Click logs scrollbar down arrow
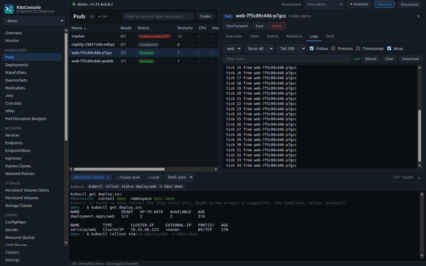Image resolution: width=426 pixels, height=266 pixels. pyautogui.click(x=419, y=166)
